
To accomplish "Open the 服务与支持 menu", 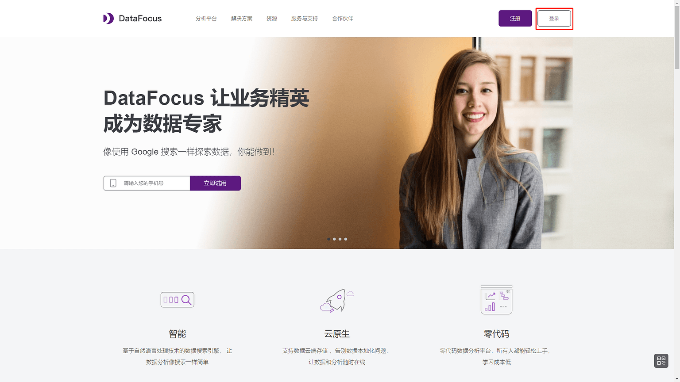I will pos(305,19).
